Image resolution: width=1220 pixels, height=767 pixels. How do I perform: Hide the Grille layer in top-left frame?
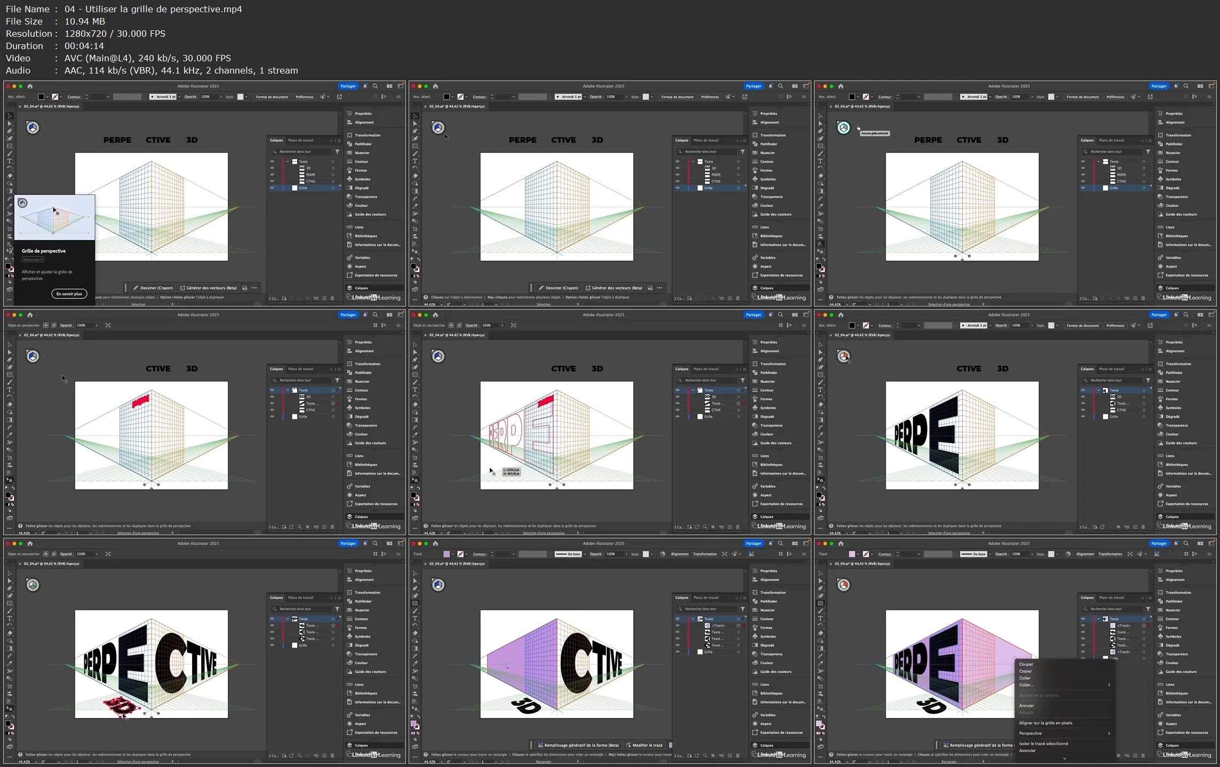click(x=272, y=188)
